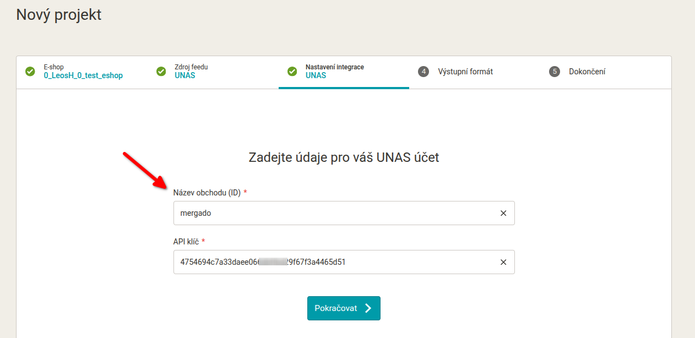Open the 0_LeosH_0_test_eshop link
The height and width of the screenshot is (338, 695).
83,75
